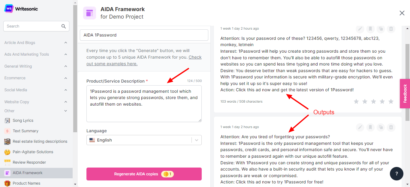The image size is (410, 187).
Task: Copy the first output using the copy icon
Action: (381, 29)
